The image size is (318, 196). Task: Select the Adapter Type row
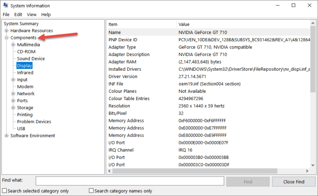click(208, 47)
